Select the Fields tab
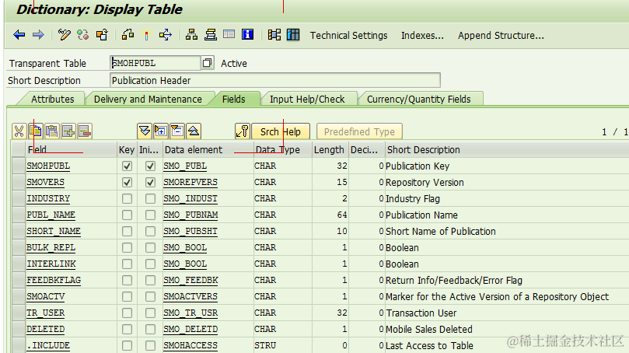Screen dimensions: 629x353 234,99
